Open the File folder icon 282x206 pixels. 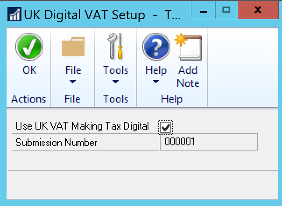point(73,47)
